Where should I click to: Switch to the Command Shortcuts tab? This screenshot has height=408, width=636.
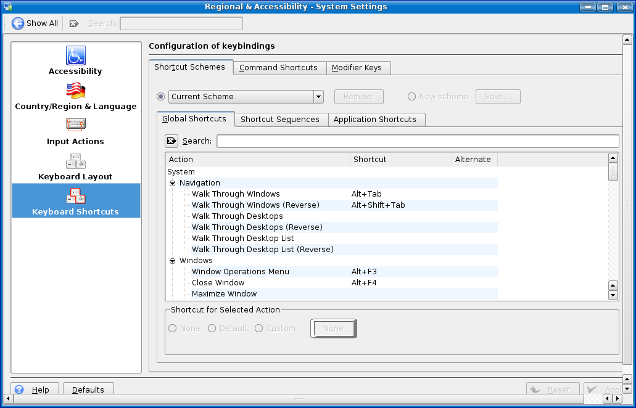coord(278,68)
